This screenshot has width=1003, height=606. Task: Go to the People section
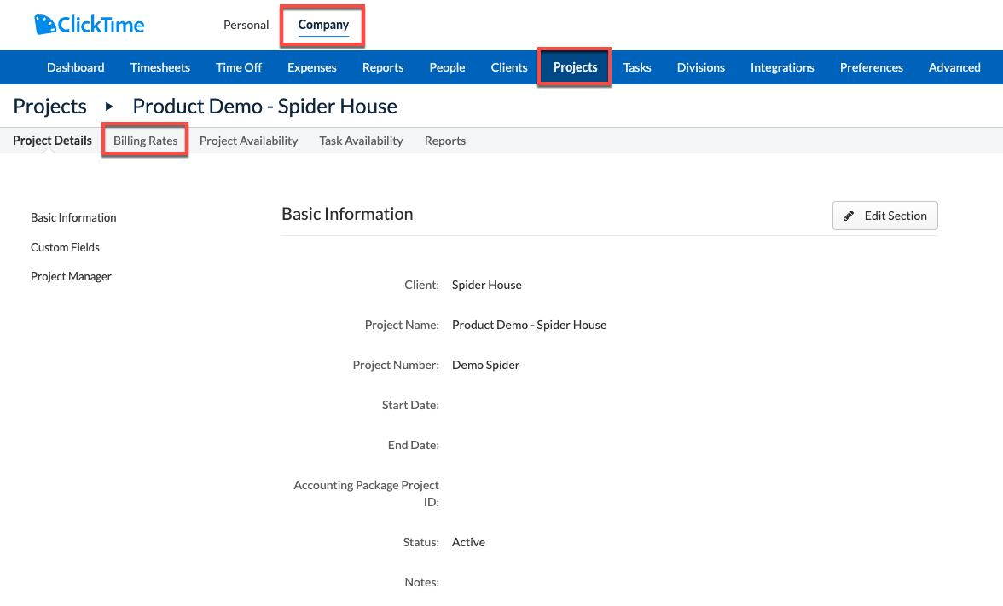coord(447,67)
